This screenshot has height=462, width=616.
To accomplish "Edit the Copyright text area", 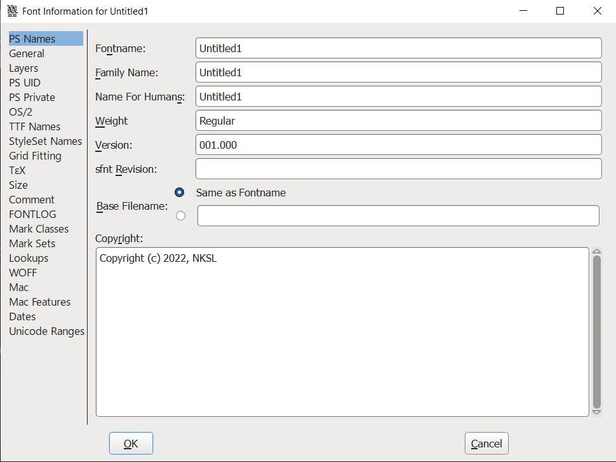I will tap(342, 330).
